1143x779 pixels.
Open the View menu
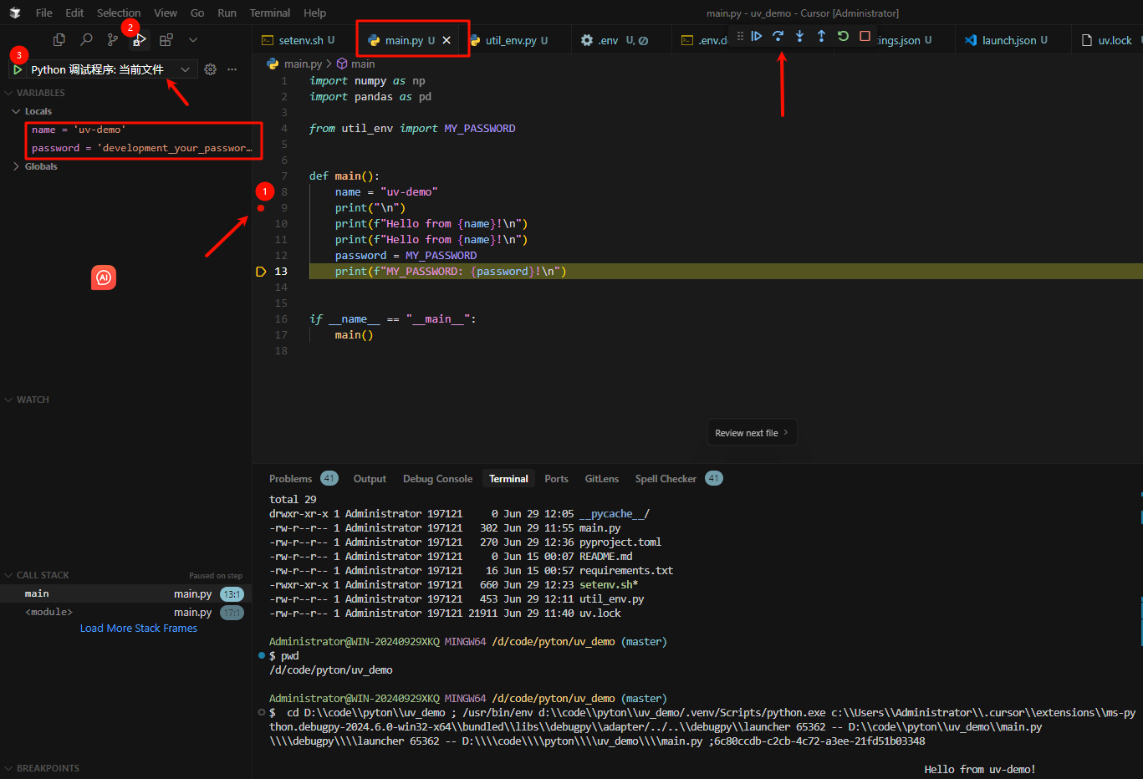pyautogui.click(x=166, y=13)
